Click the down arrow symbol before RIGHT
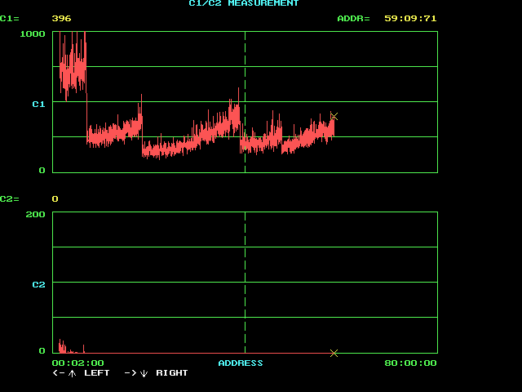This screenshot has width=522, height=392. 144,373
